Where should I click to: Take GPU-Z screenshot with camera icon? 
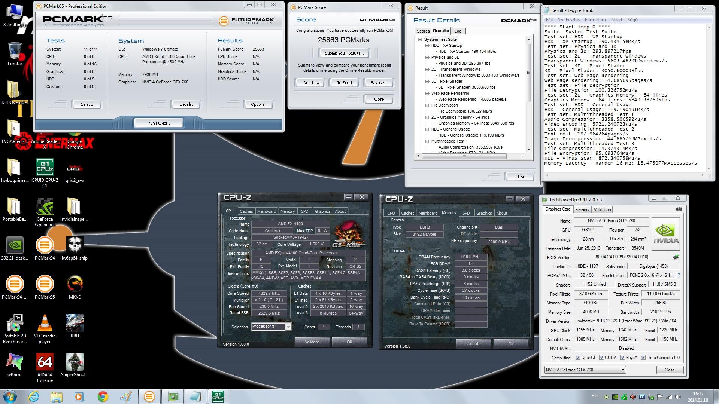[x=679, y=209]
